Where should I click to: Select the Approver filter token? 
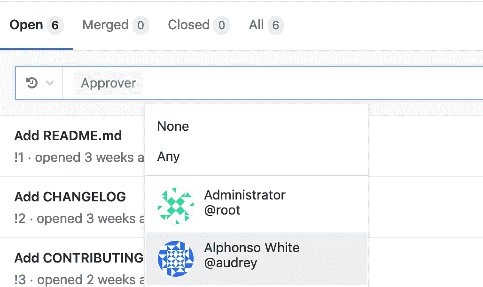tap(109, 83)
